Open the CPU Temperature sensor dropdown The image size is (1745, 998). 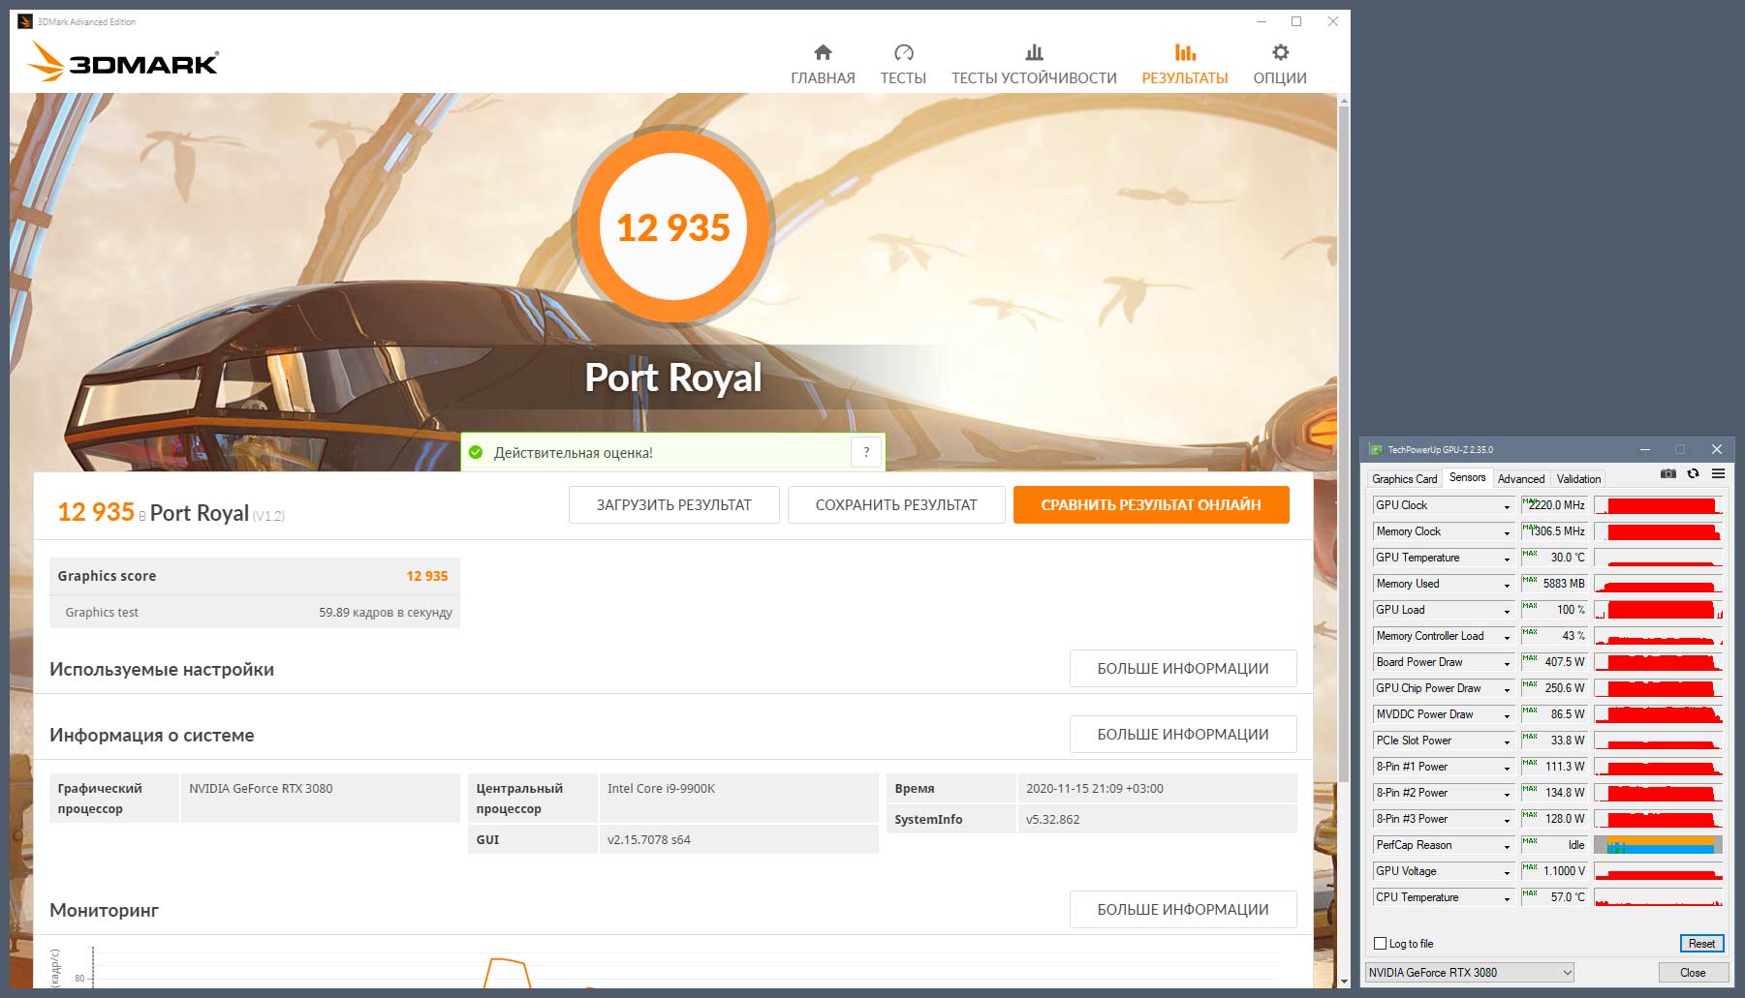click(x=1507, y=898)
